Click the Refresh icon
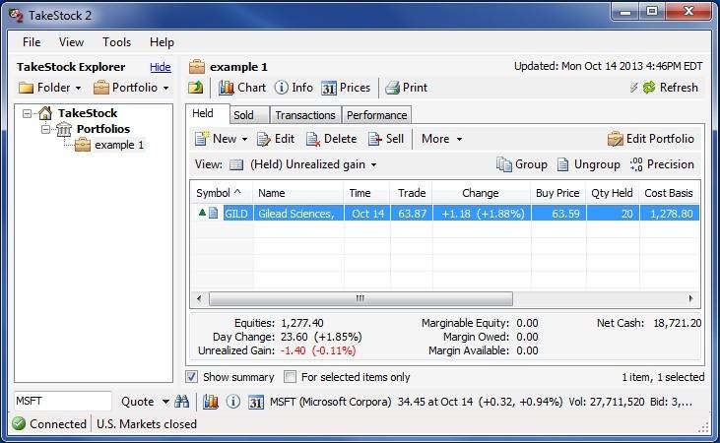720x443 pixels. [x=649, y=88]
